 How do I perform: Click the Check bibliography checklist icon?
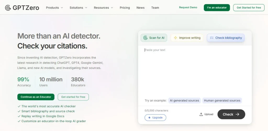point(212,38)
